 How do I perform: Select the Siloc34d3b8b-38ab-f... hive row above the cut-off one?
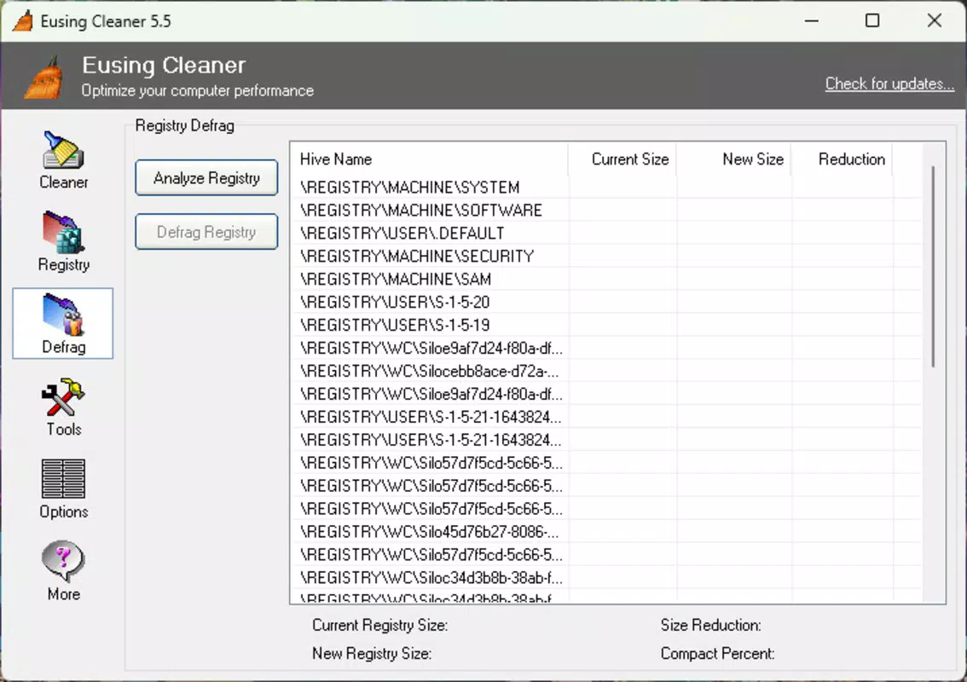[x=606, y=578]
